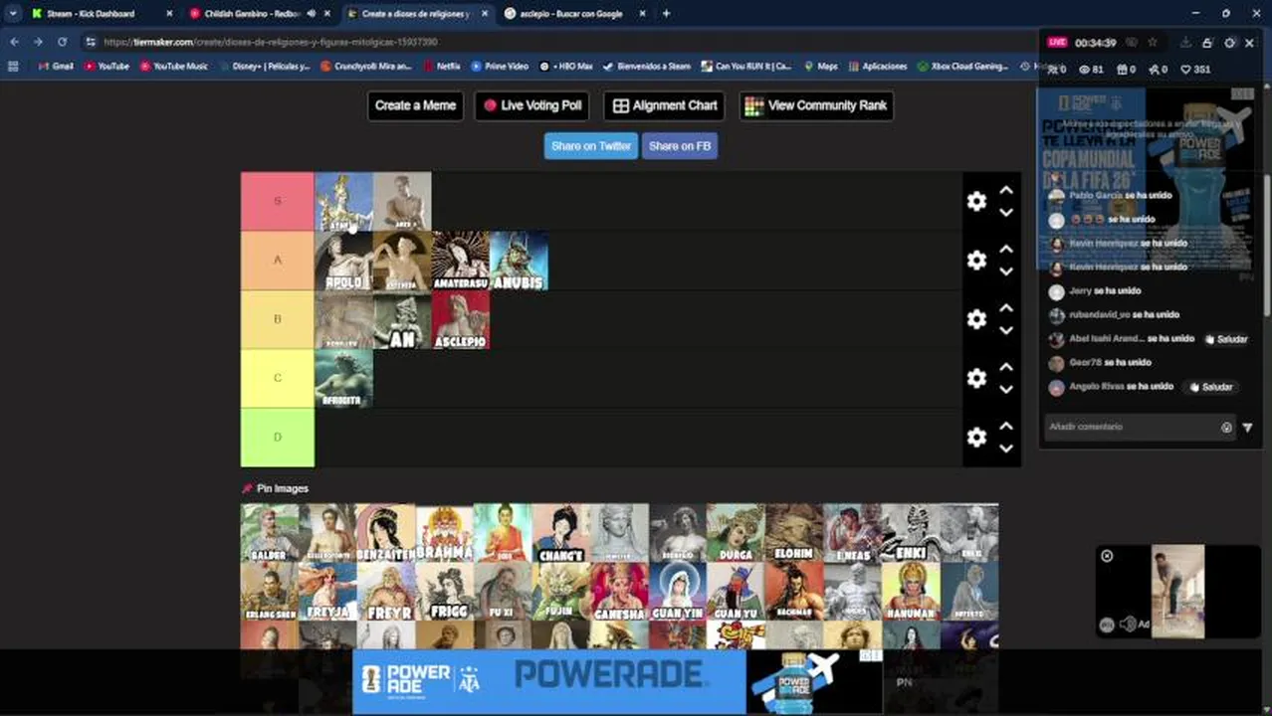Move A tier row up with arrow

1006,249
